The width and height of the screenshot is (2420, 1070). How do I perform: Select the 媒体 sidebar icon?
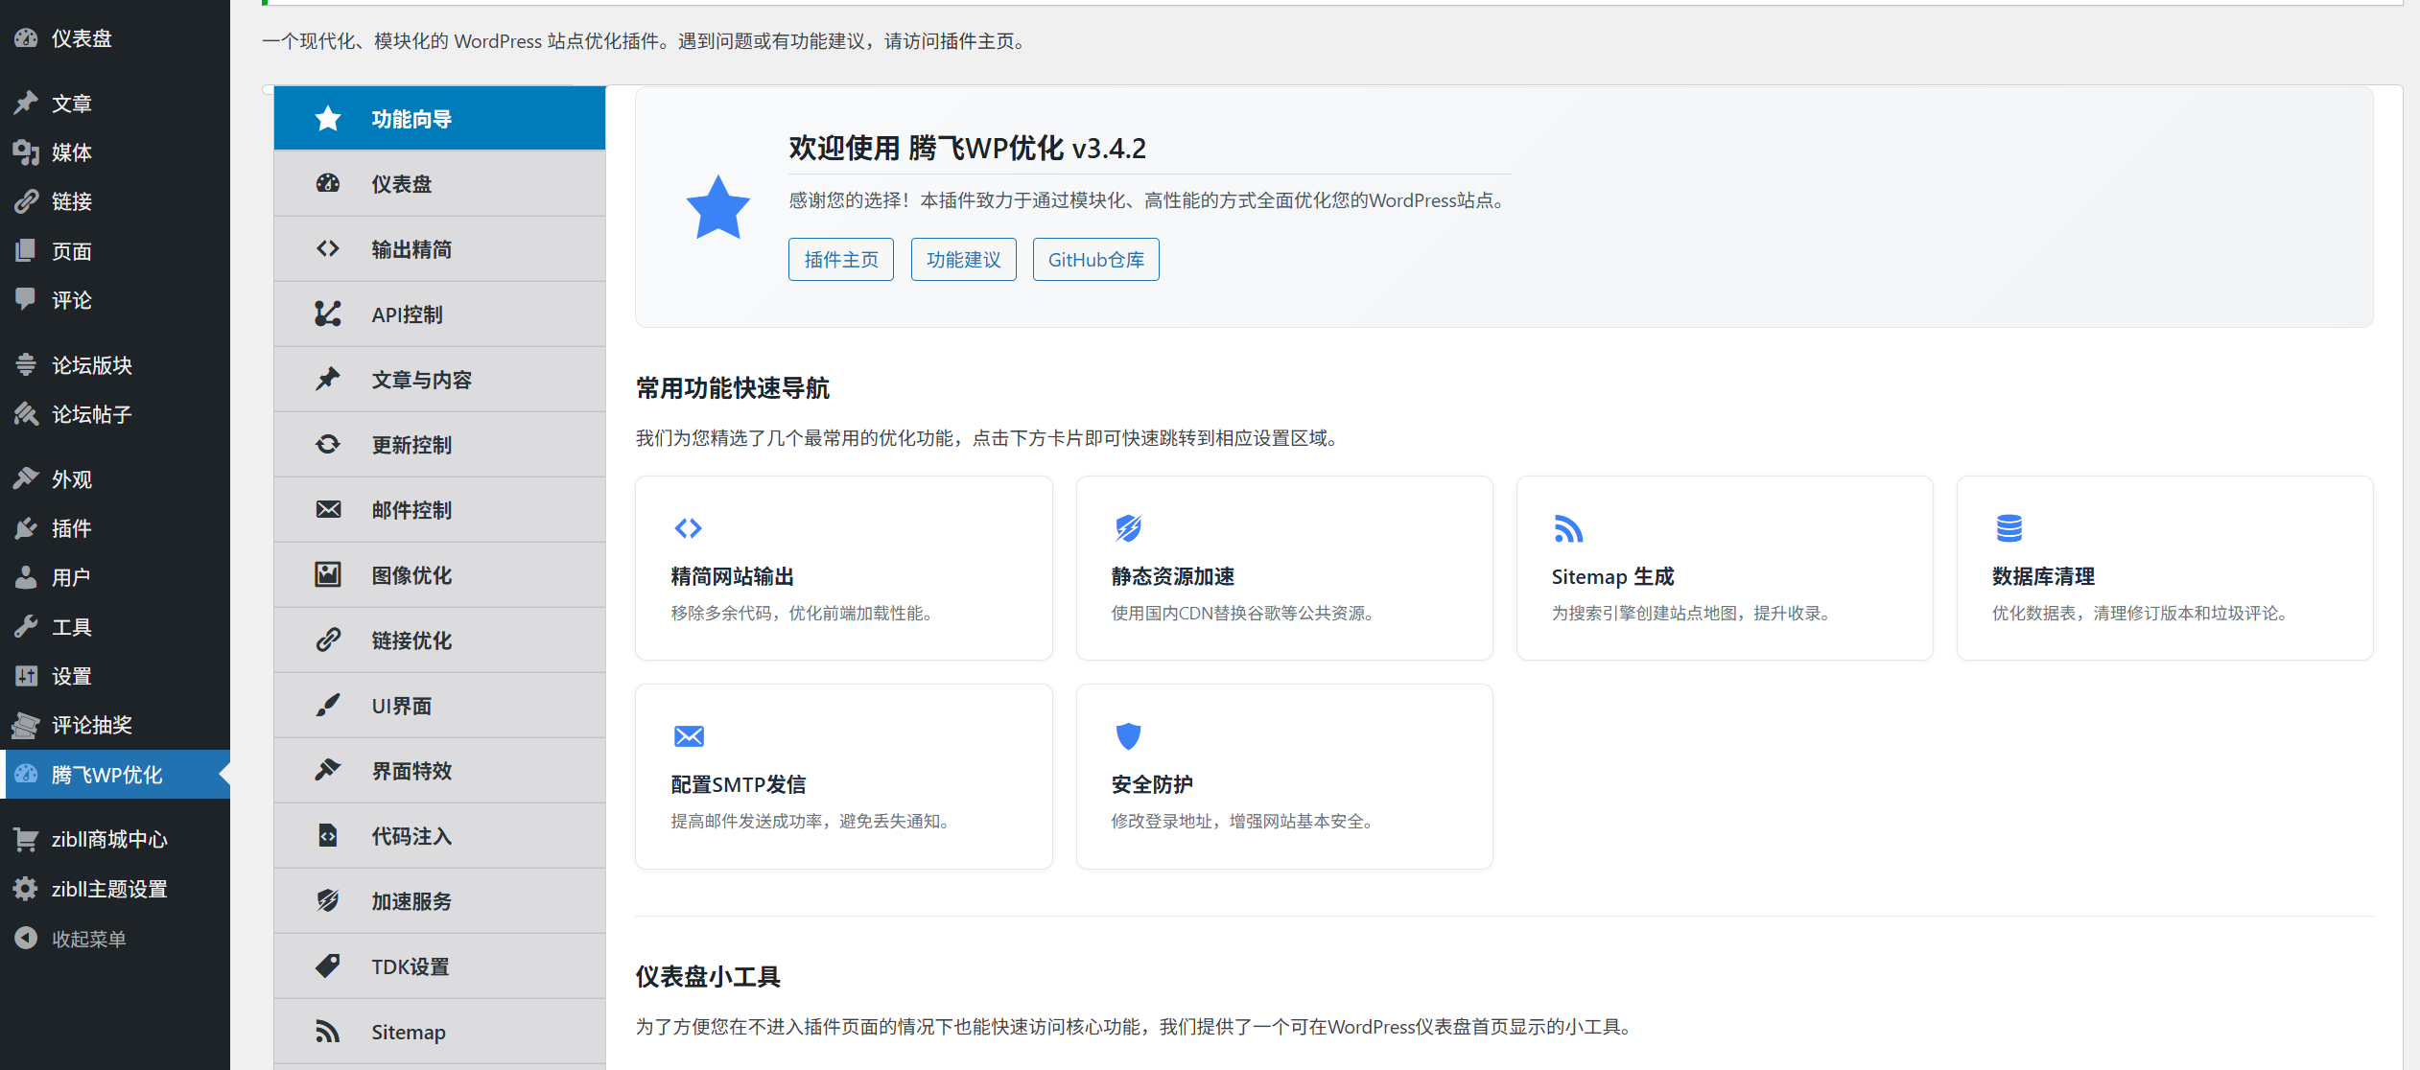click(26, 152)
